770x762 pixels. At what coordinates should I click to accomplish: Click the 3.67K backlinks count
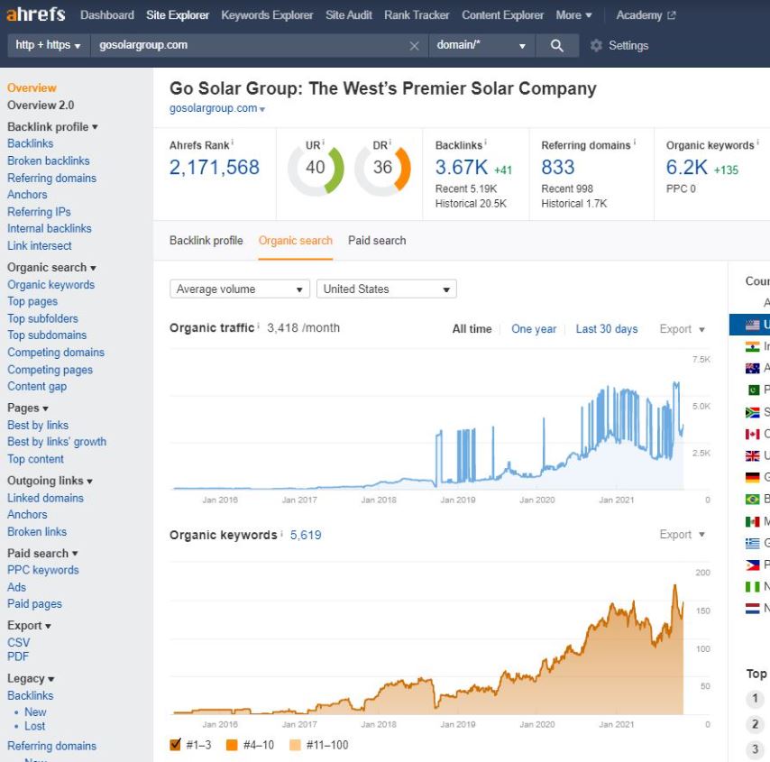coord(462,168)
